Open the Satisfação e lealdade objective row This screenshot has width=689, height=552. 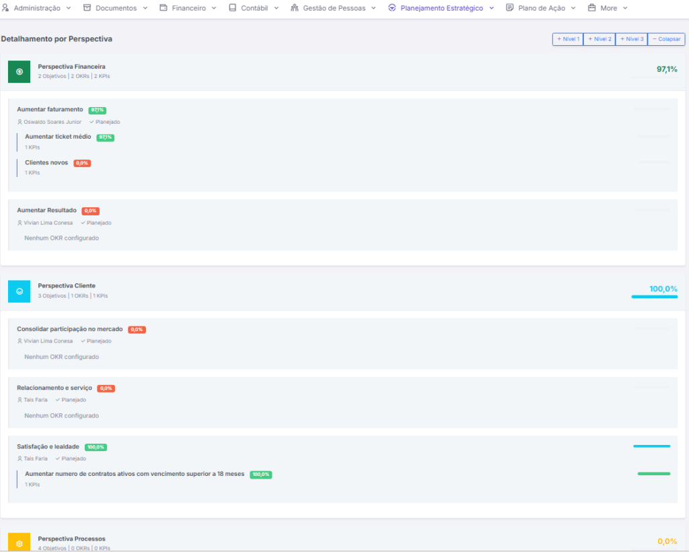point(48,446)
